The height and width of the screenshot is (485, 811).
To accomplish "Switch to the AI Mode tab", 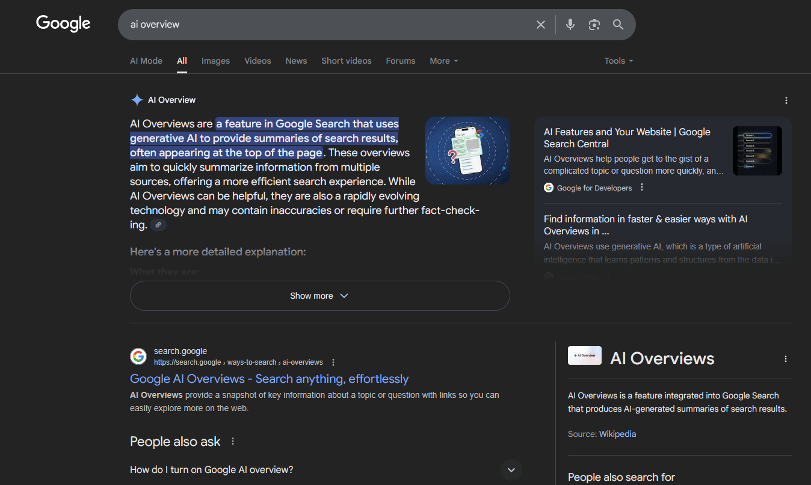I will pos(146,61).
